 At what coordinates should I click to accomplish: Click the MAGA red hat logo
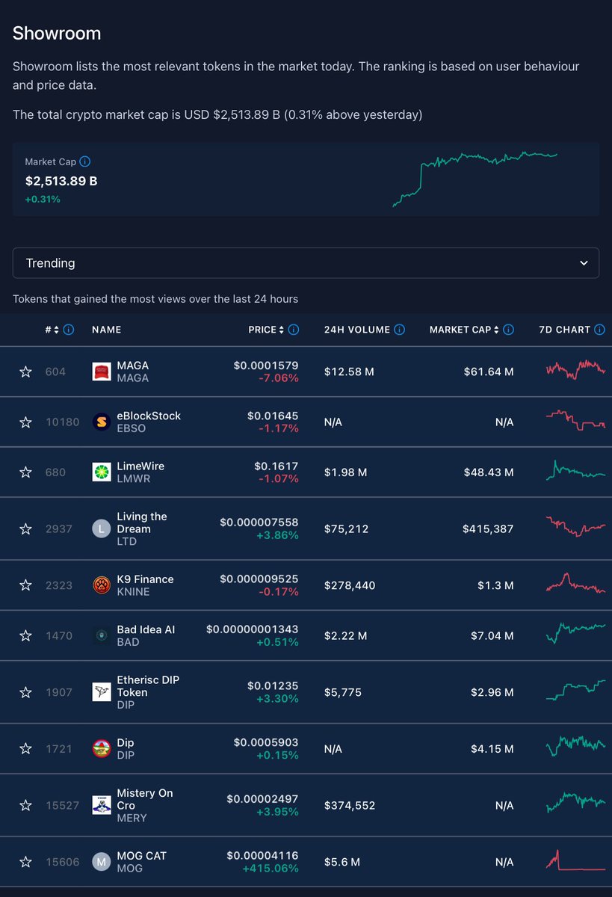[102, 372]
